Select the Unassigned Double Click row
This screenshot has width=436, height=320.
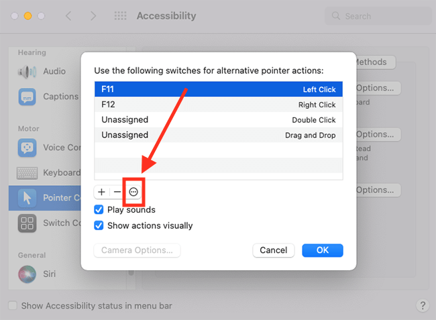pyautogui.click(x=219, y=120)
